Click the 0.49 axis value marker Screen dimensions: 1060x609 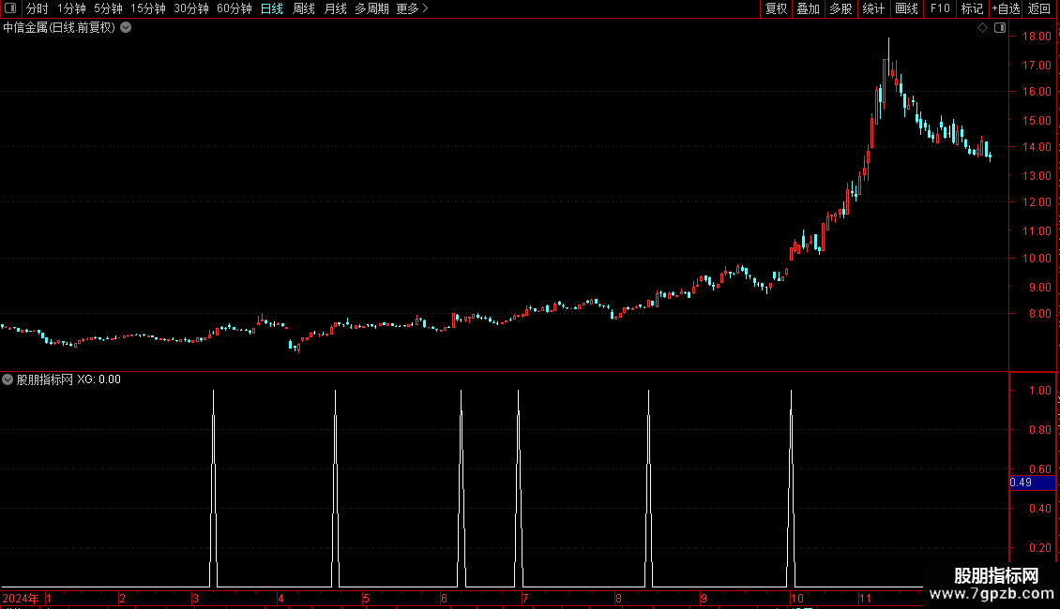click(1032, 483)
